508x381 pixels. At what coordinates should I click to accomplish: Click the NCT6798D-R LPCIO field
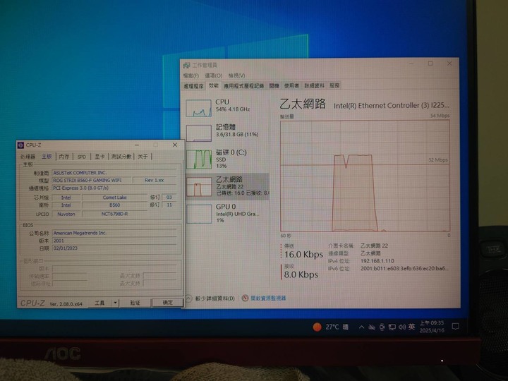point(115,214)
